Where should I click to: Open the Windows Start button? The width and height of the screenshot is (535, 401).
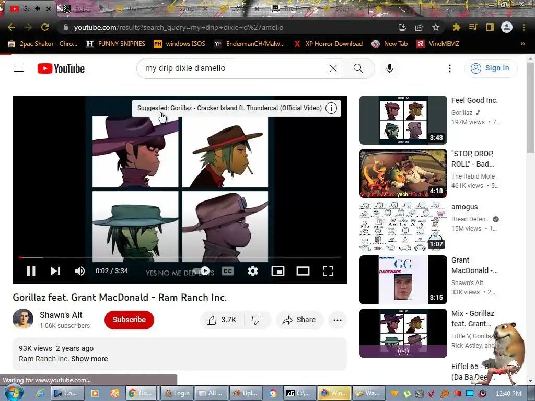tap(14, 393)
